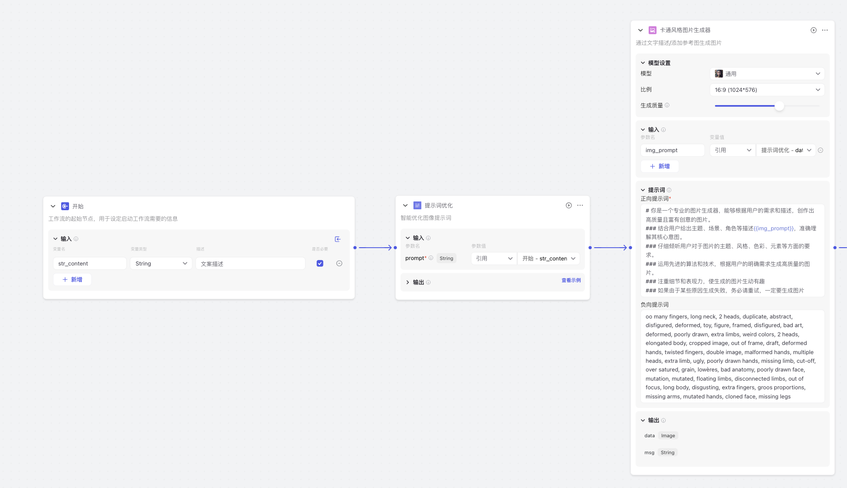
Task: Remove the str_content input row
Action: [339, 264]
